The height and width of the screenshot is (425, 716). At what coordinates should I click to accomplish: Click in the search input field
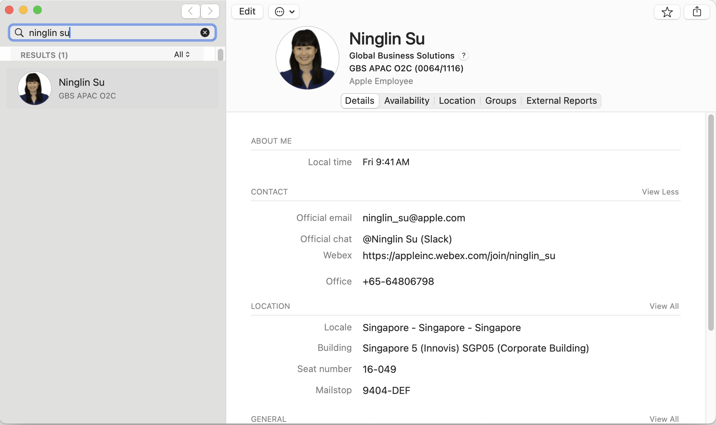click(112, 32)
